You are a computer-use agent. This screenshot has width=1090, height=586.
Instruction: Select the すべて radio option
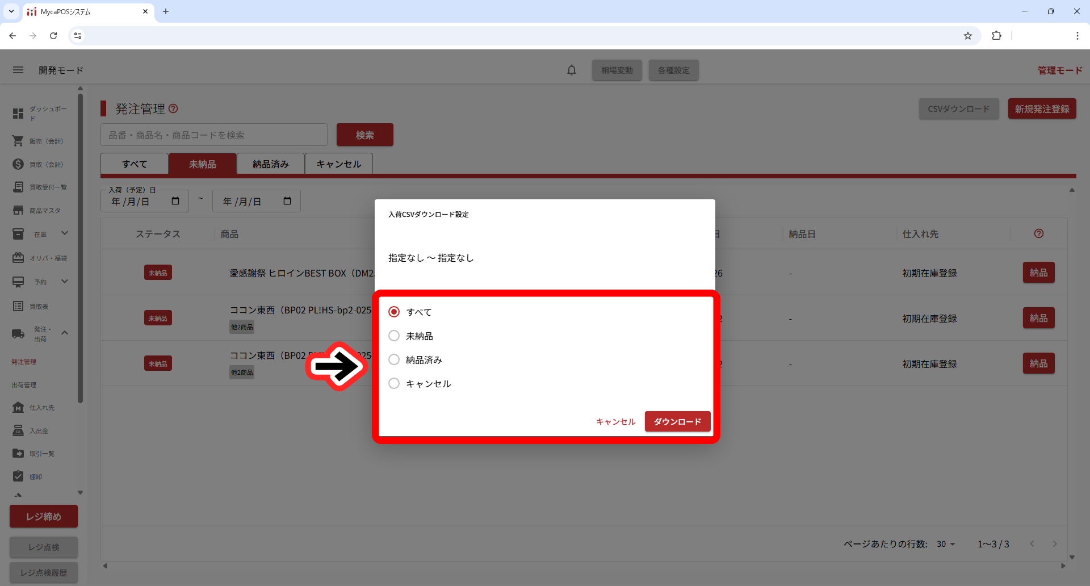point(394,312)
